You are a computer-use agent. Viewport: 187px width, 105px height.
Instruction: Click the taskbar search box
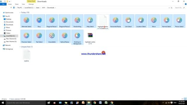click(x=26, y=103)
